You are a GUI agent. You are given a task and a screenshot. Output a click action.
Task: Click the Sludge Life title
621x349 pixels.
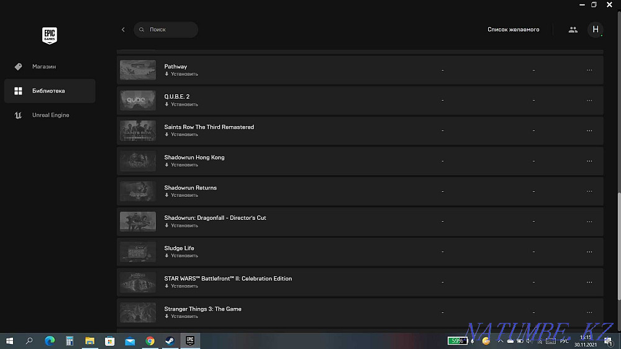coord(179,248)
